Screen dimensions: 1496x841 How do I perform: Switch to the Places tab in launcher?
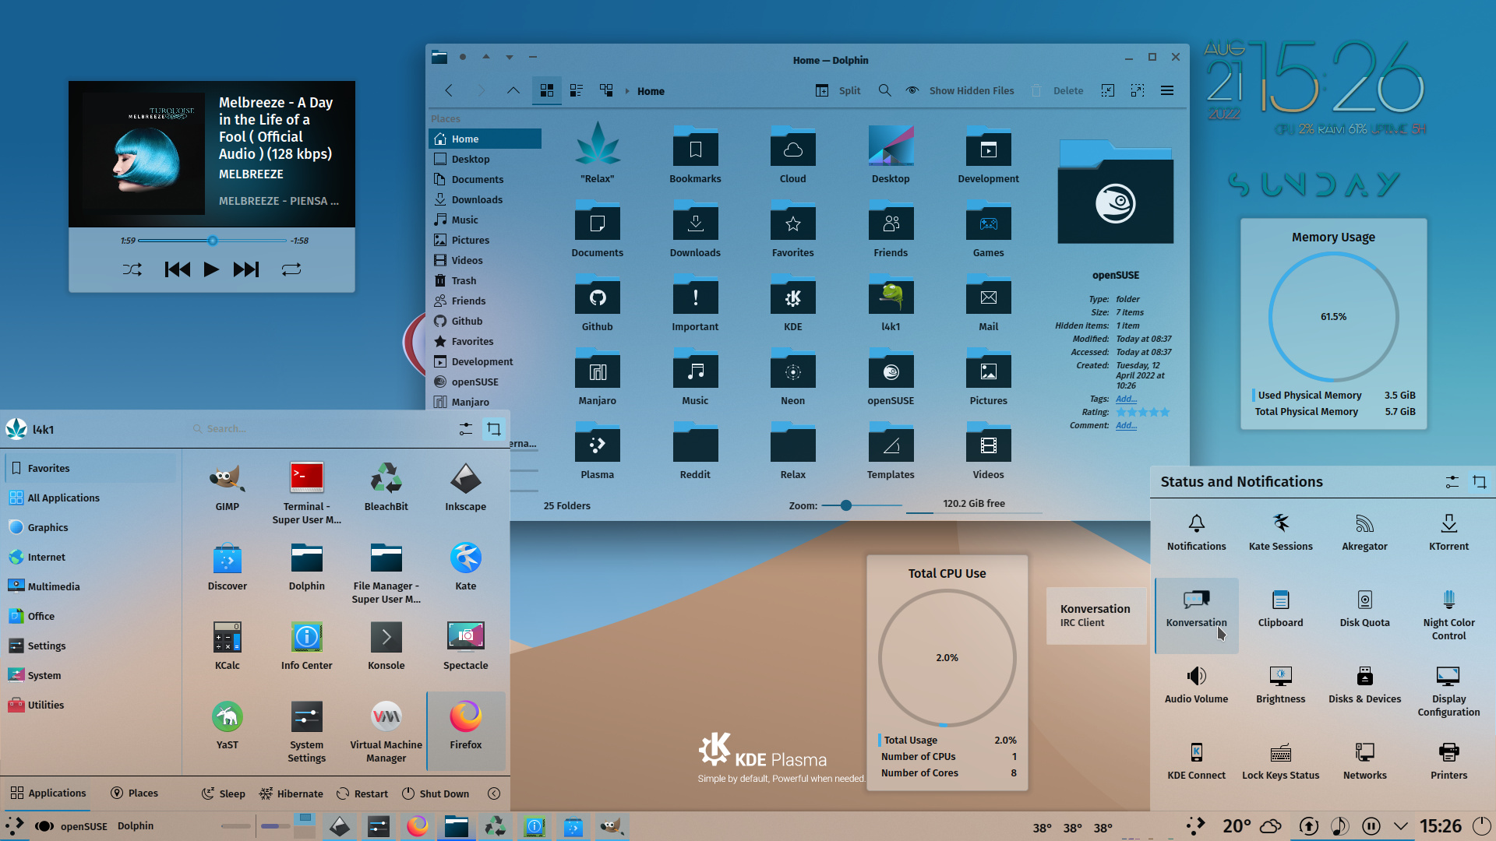[x=134, y=793]
